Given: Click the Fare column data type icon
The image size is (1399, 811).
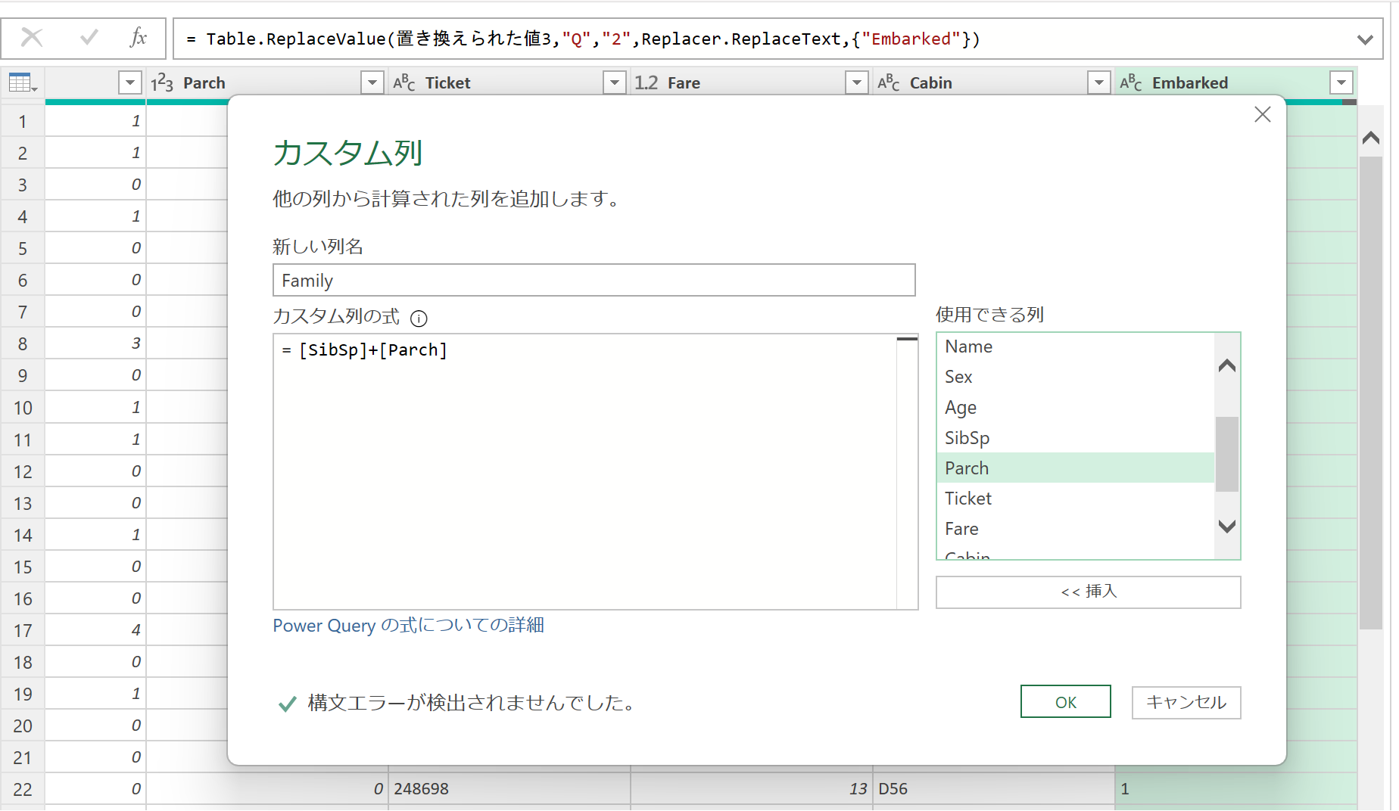Looking at the screenshot, I should tap(647, 82).
